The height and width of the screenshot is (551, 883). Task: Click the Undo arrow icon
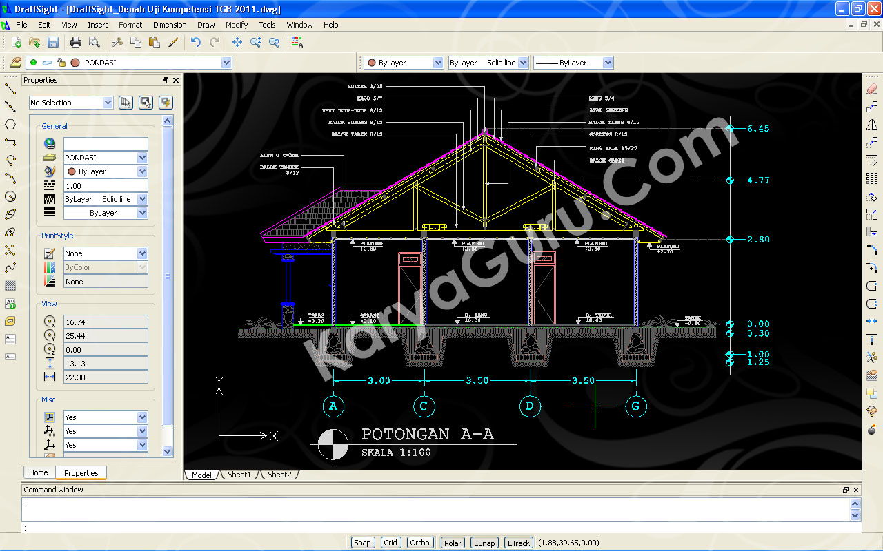(196, 42)
